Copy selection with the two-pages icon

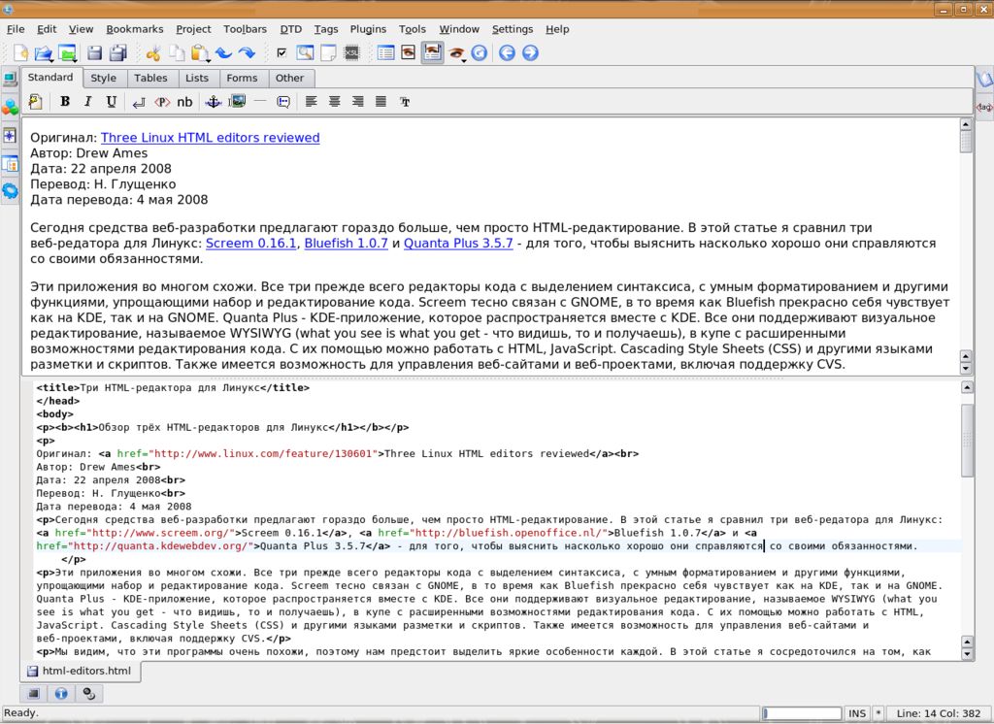tap(177, 52)
